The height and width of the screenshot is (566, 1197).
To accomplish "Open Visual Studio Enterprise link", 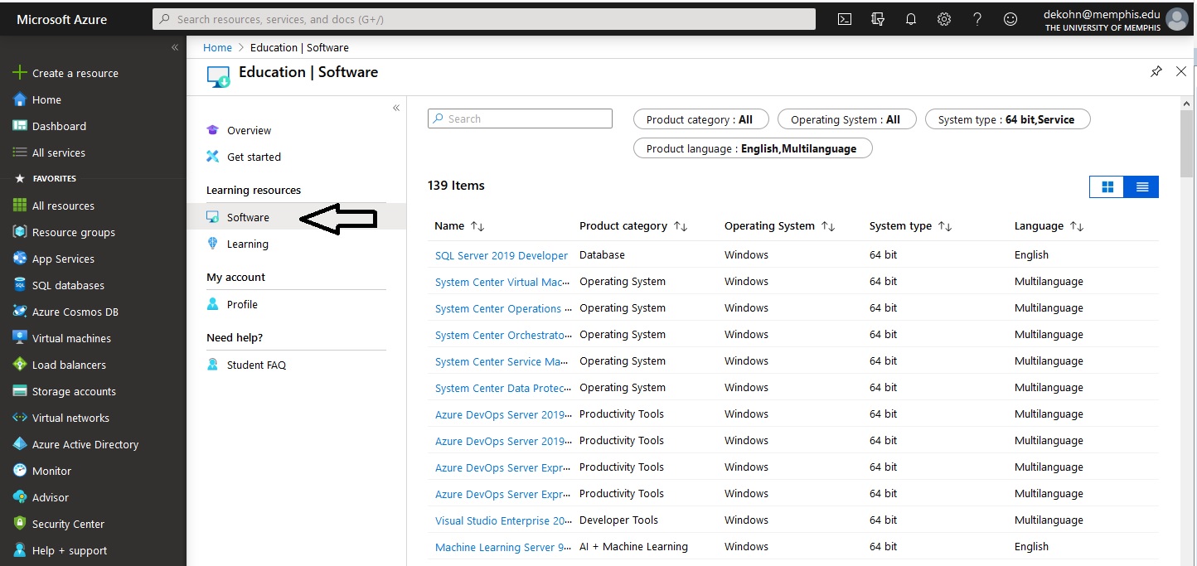I will coord(503,520).
